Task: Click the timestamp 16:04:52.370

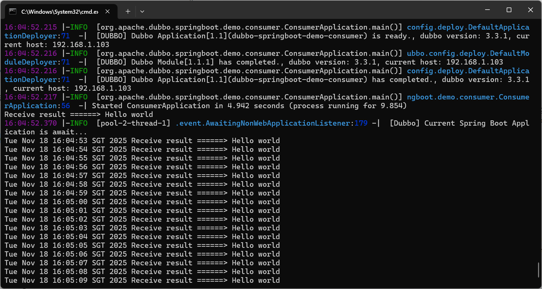Action: pos(31,123)
